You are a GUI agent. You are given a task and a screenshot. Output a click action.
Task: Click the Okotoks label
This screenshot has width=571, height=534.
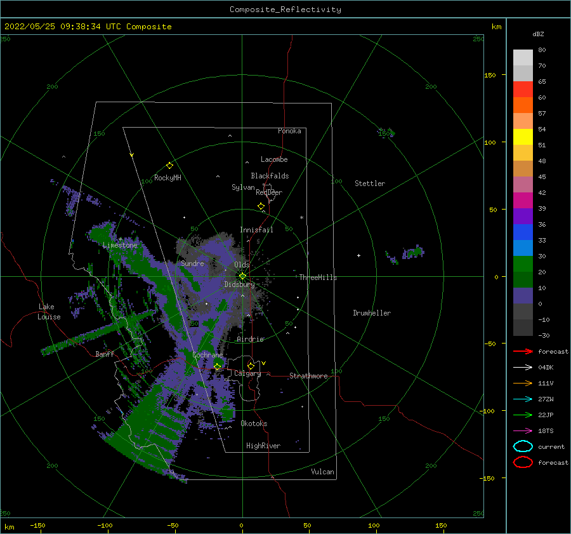254,424
